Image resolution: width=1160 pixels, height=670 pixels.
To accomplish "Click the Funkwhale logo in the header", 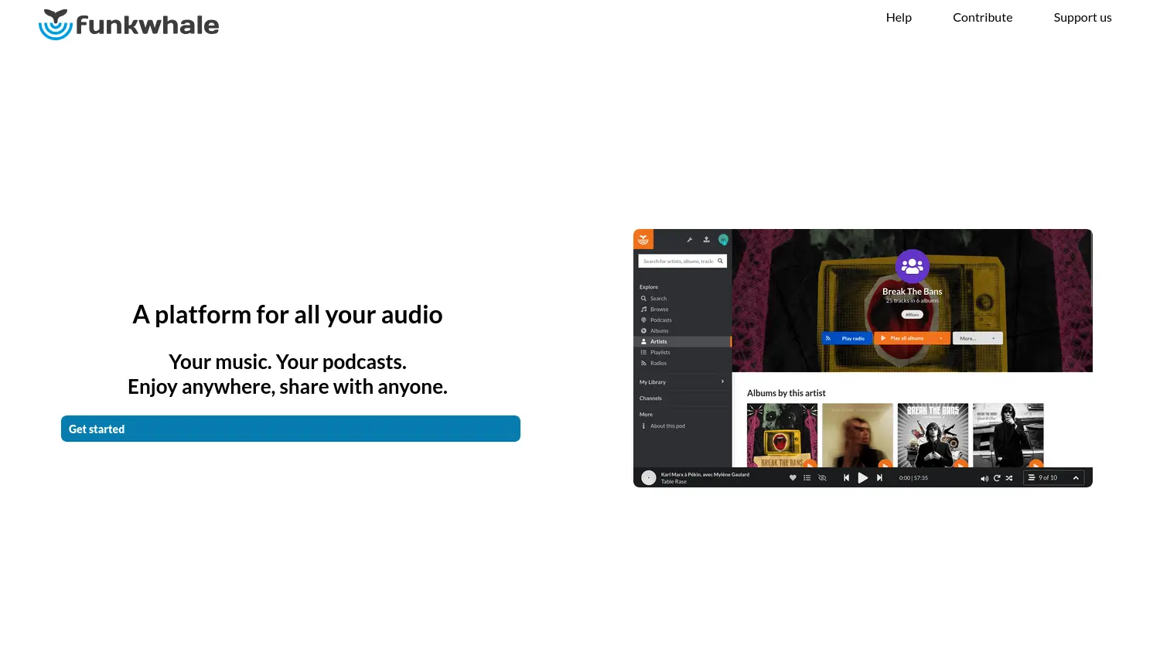I will coord(129,25).
